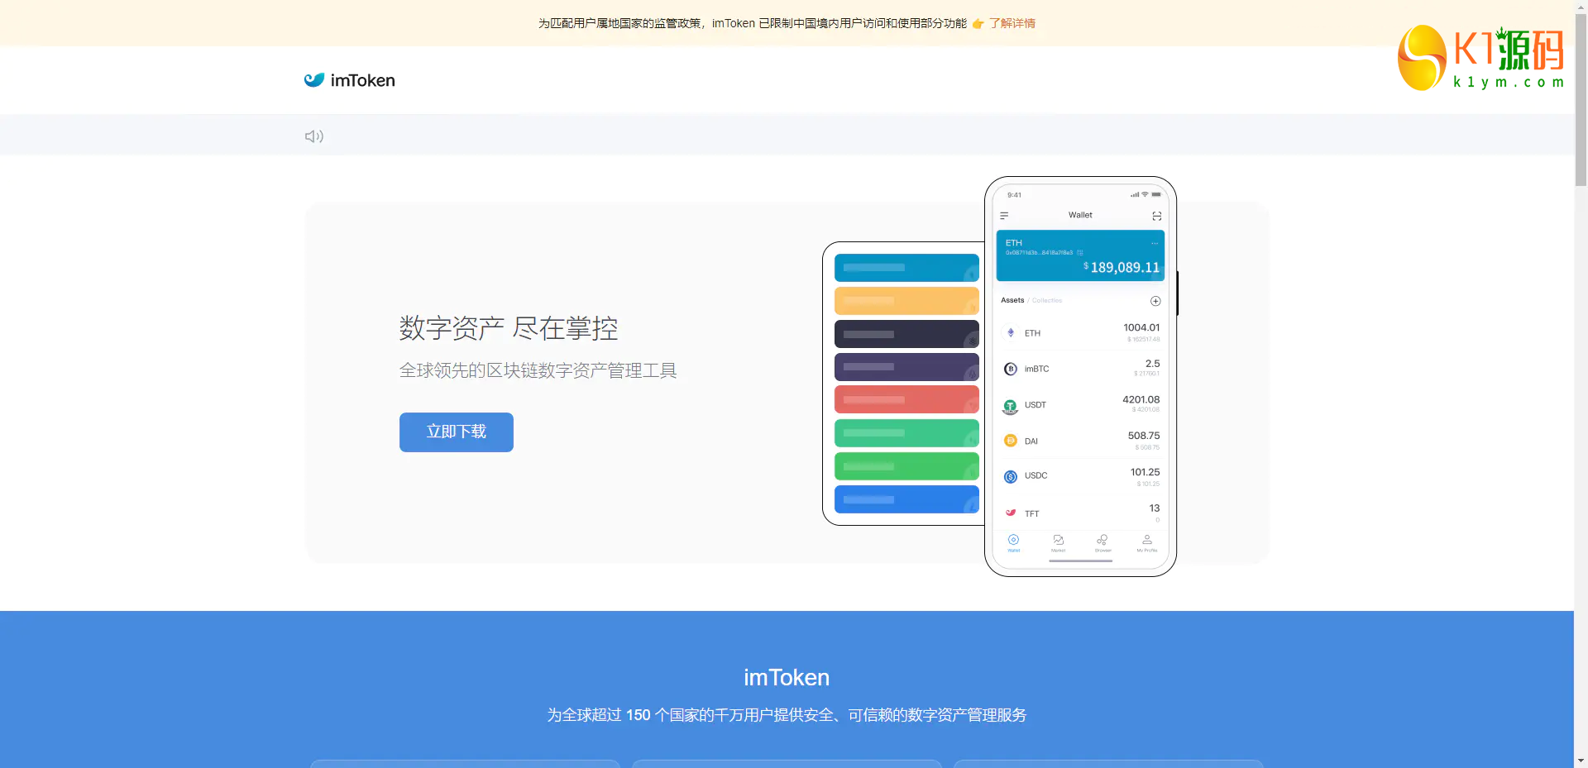Click the TFT token icon in the asset list
Viewport: 1588px width, 768px height.
point(1011,513)
